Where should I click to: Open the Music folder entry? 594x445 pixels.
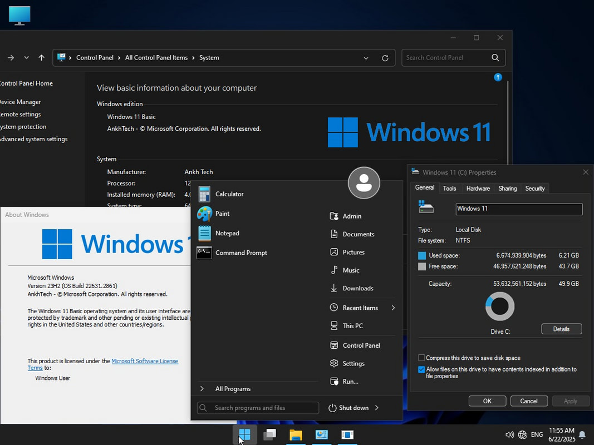tap(345, 270)
